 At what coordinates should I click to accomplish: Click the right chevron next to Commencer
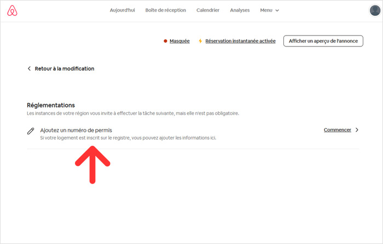point(357,130)
